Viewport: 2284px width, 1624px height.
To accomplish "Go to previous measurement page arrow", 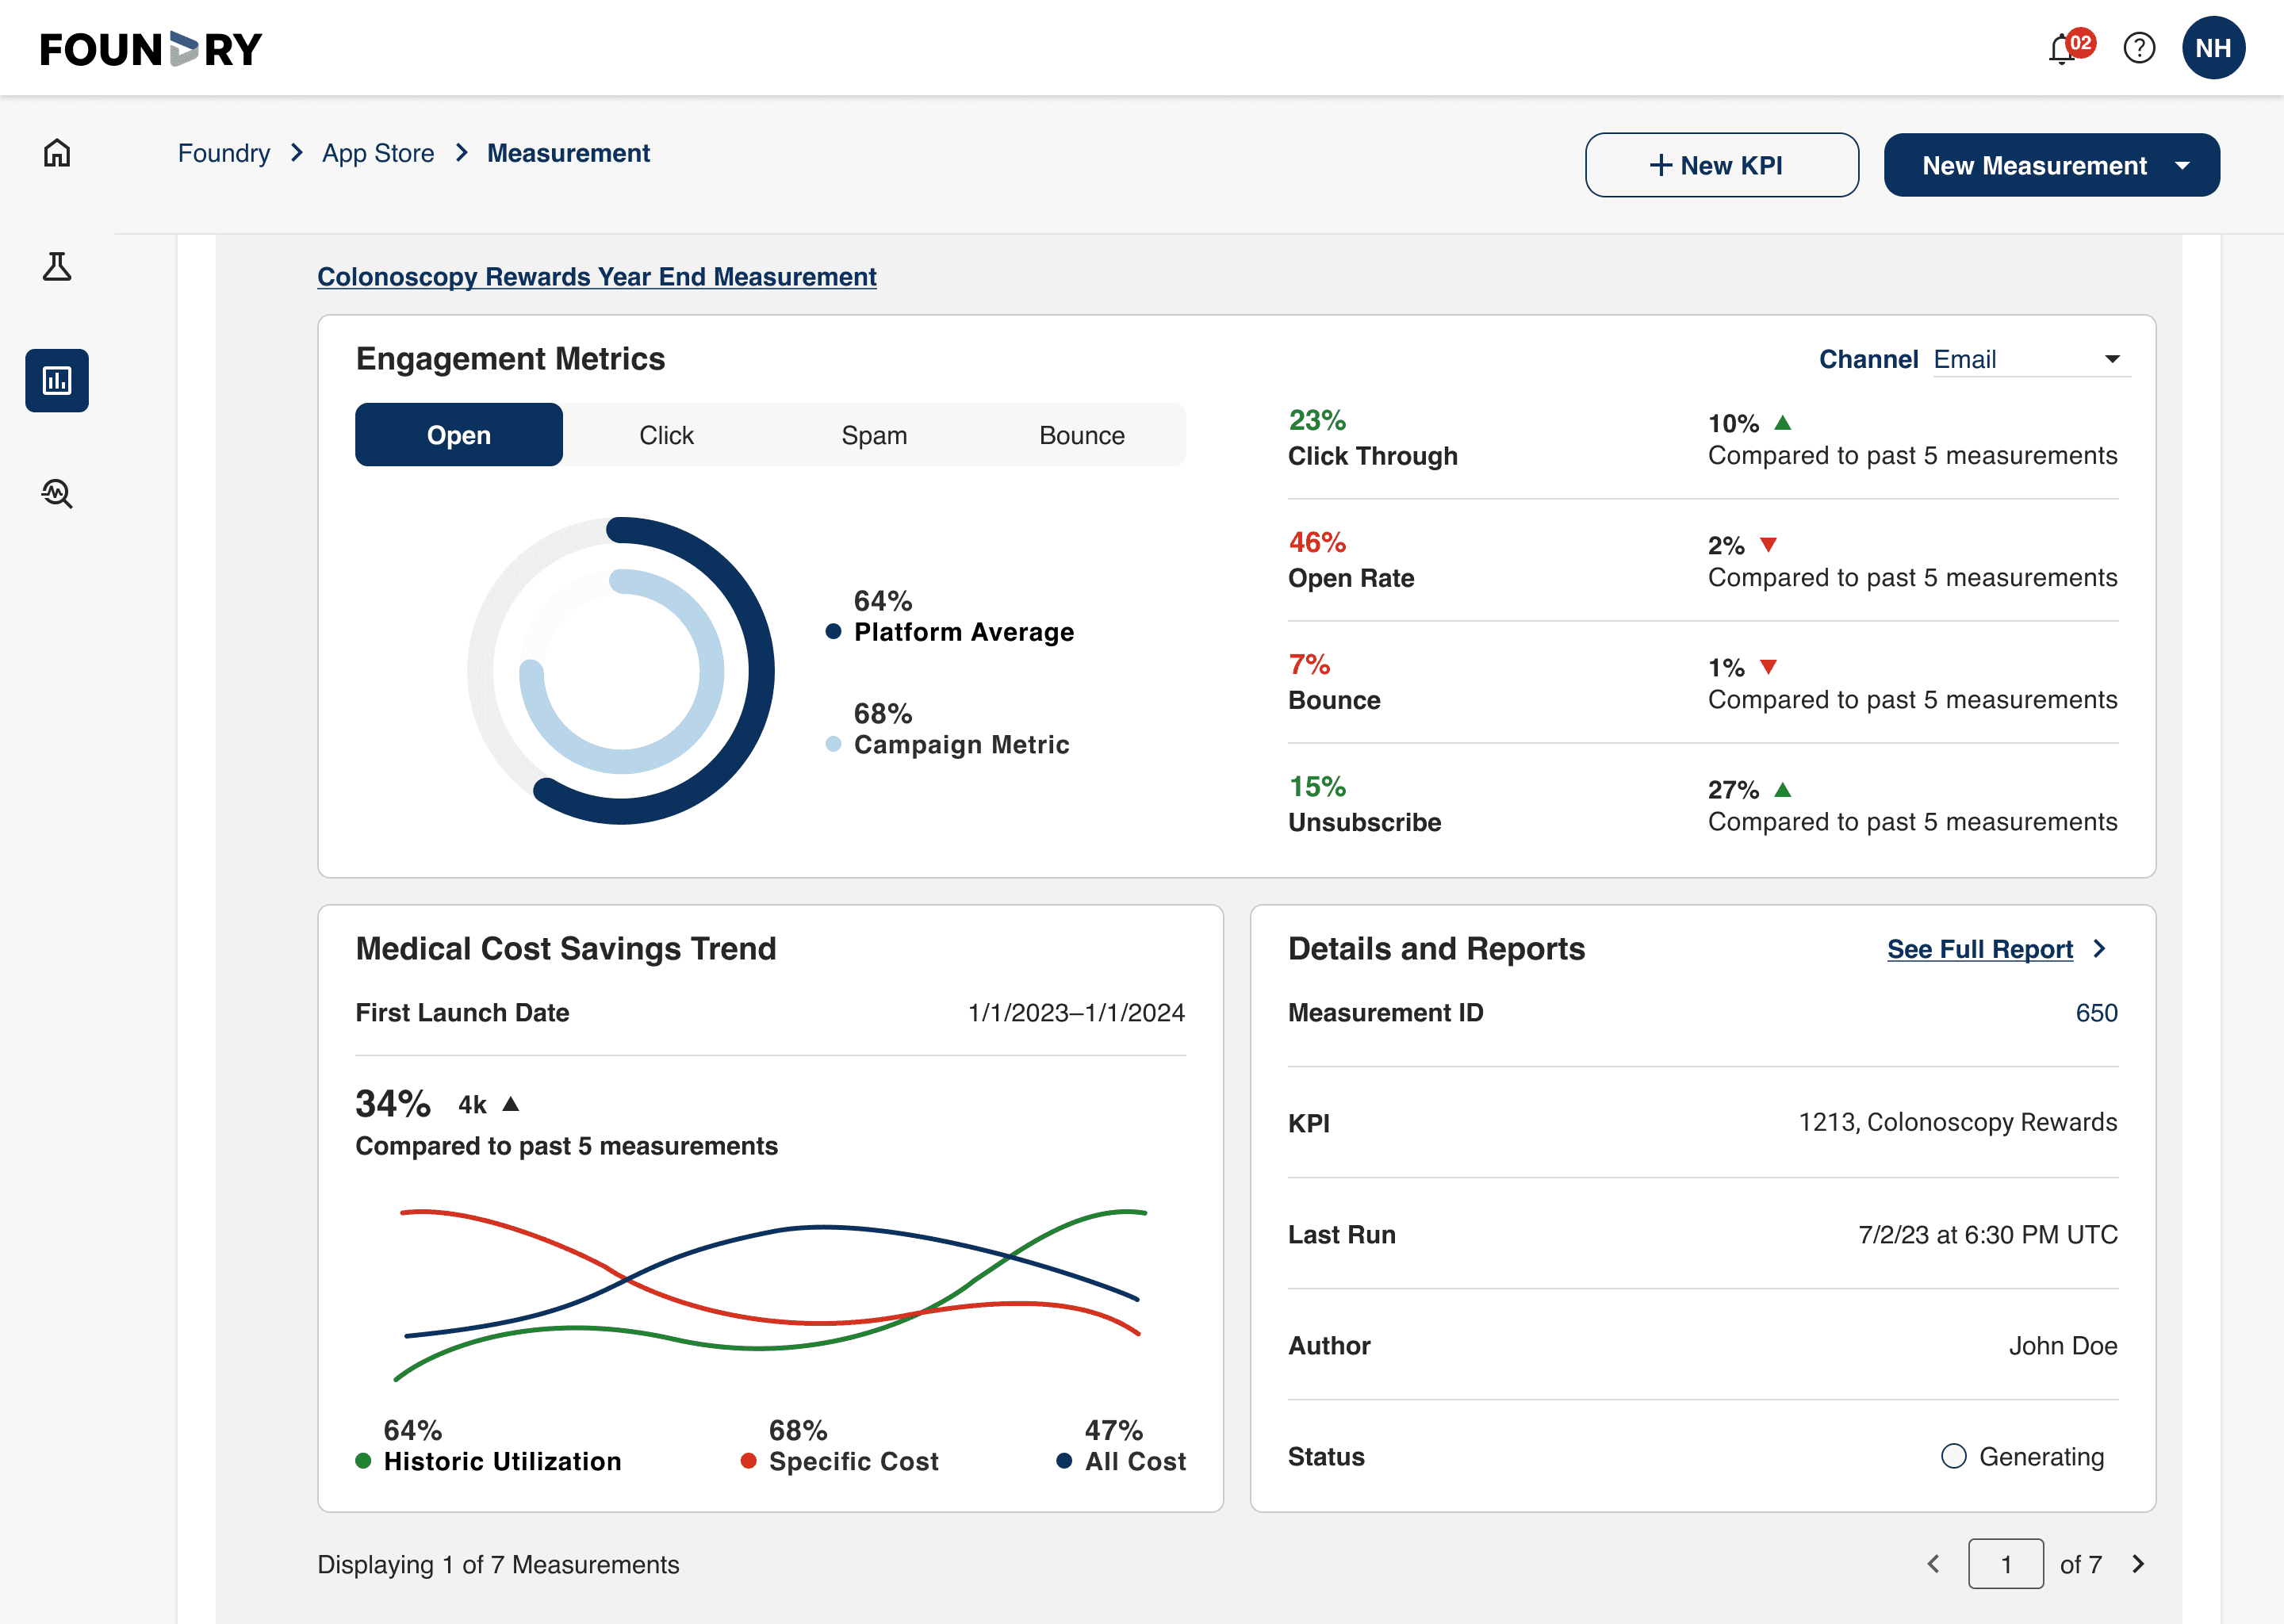I will (1934, 1564).
